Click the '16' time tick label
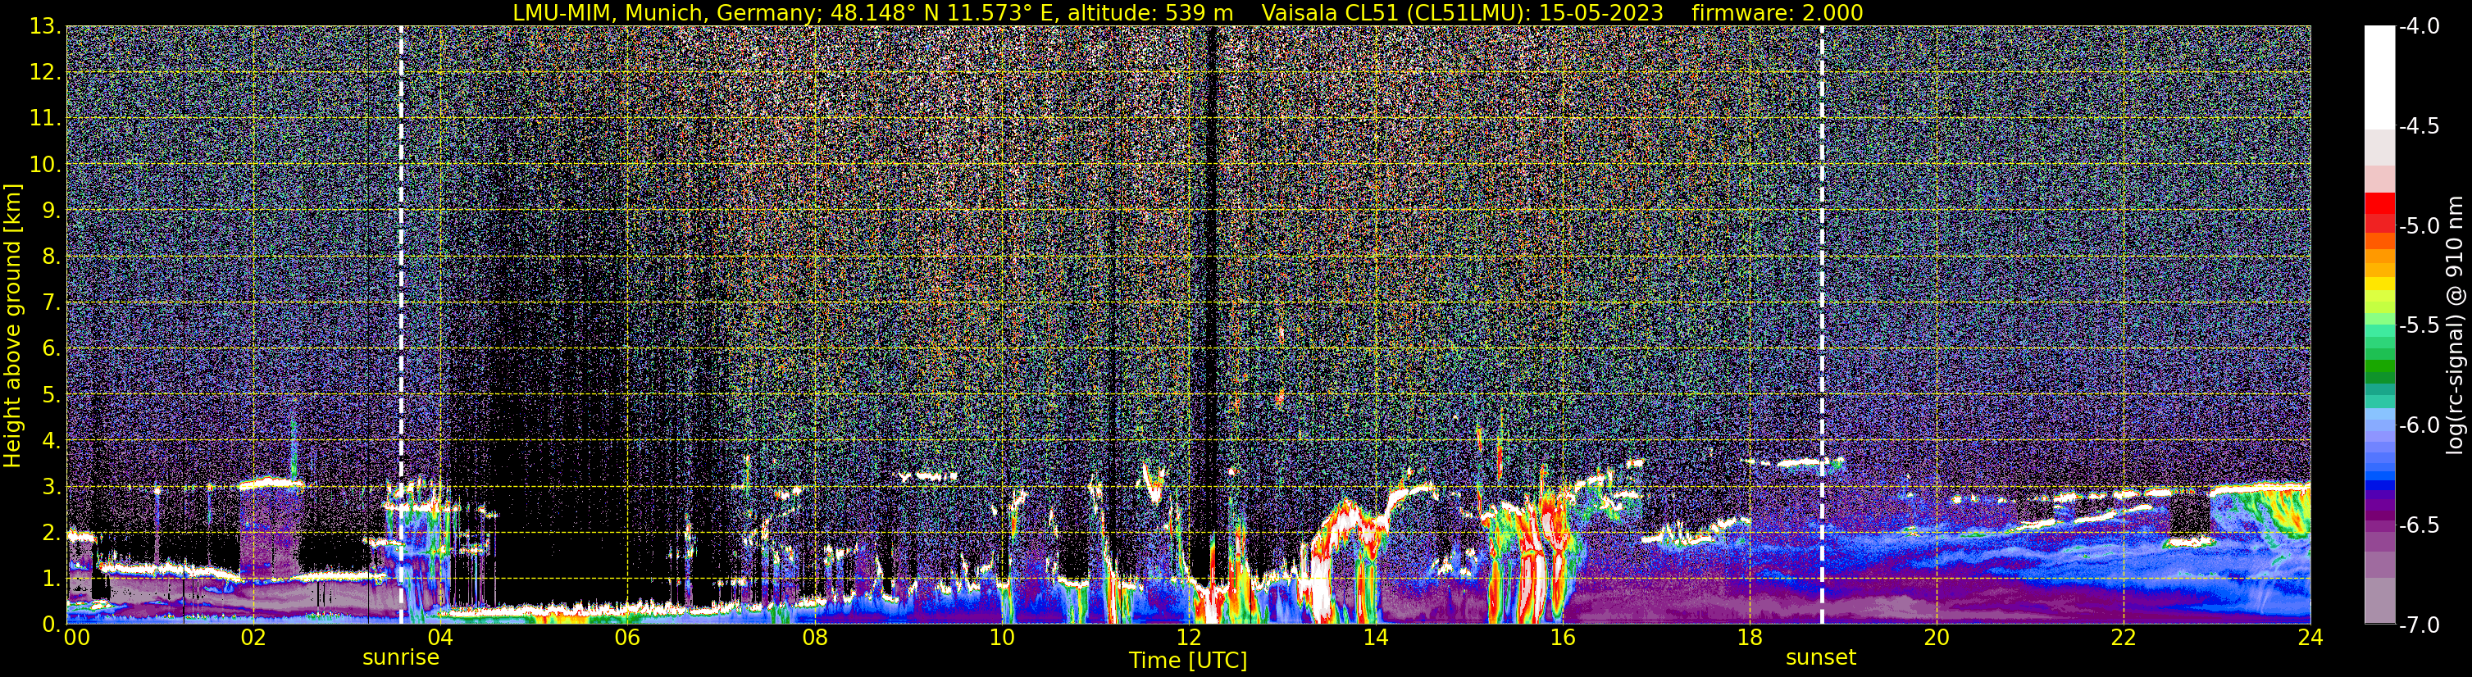The height and width of the screenshot is (677, 2472). [x=1562, y=637]
